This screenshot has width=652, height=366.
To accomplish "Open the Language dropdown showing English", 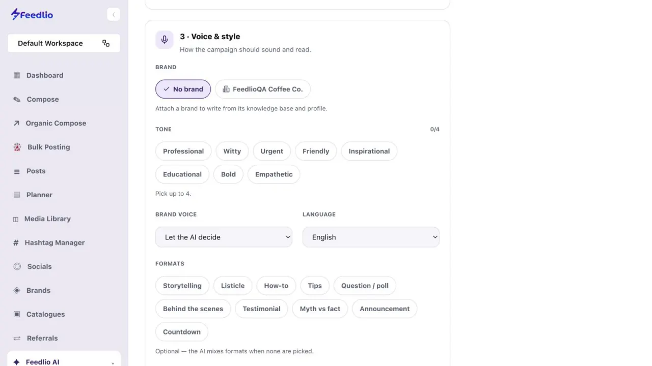I will 371,237.
